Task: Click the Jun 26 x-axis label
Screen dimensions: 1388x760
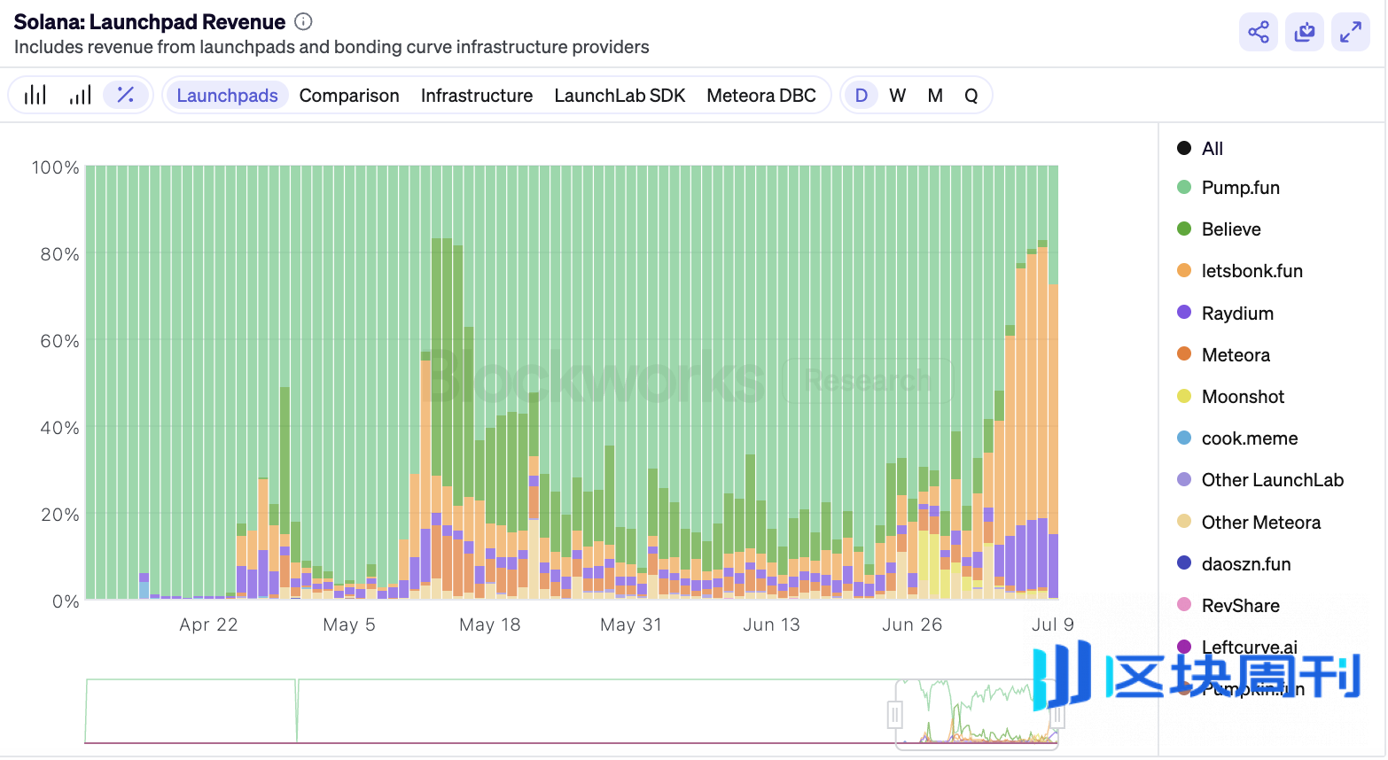Action: (x=912, y=624)
